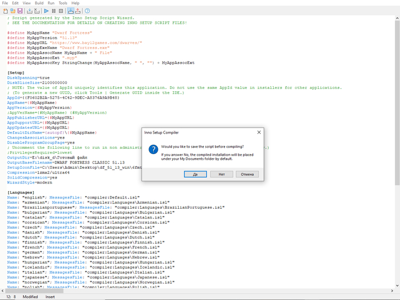This screenshot has height=300, width=400.
Task: Click the blue Run arrow icon
Action: click(47, 11)
